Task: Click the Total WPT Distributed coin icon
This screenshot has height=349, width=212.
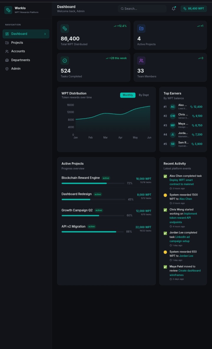Action: [65, 29]
